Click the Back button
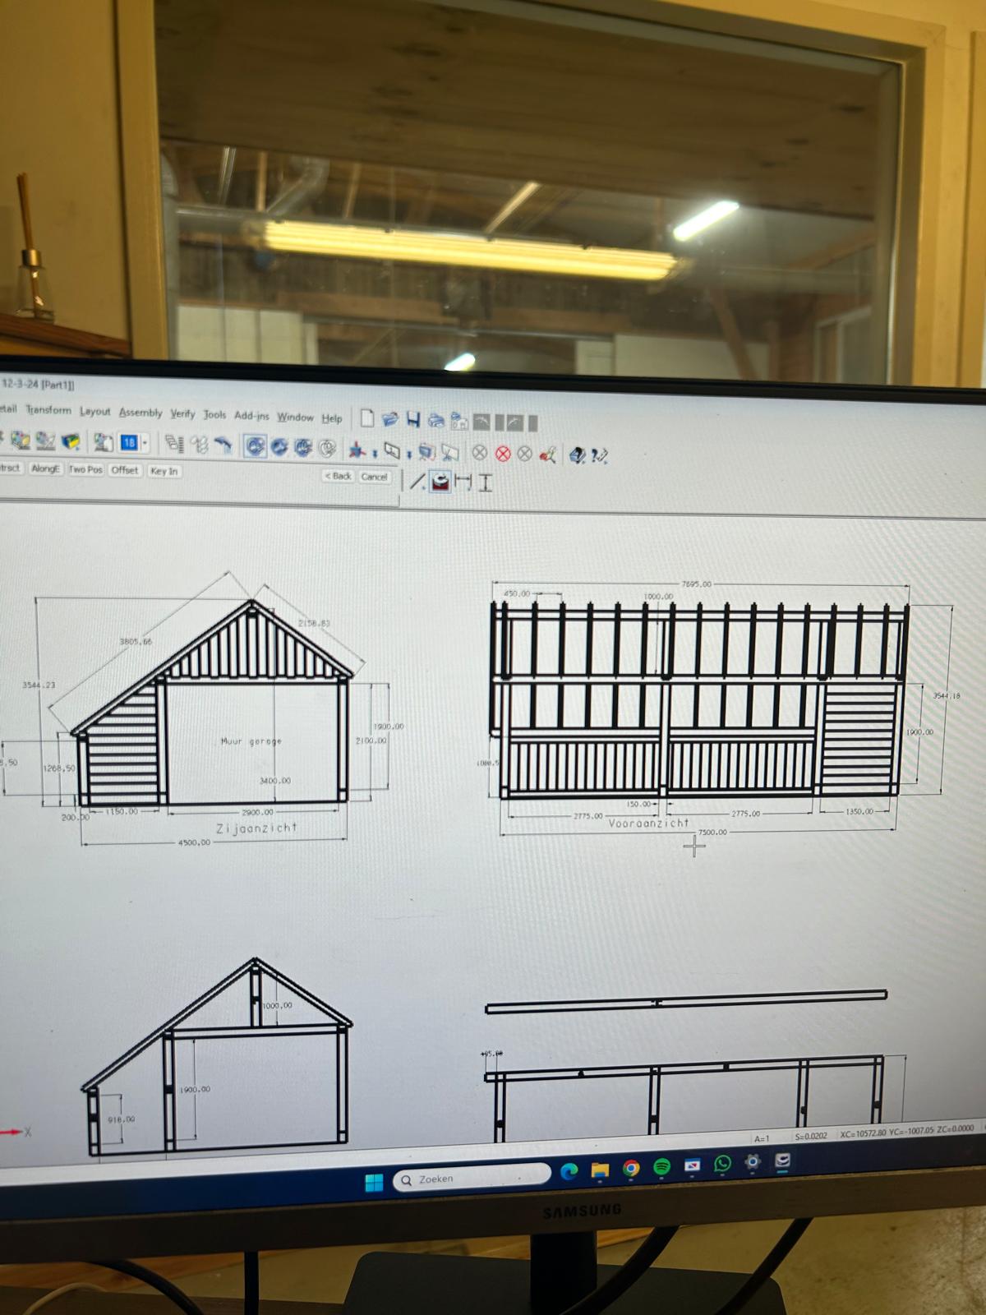The width and height of the screenshot is (986, 1315). click(338, 476)
